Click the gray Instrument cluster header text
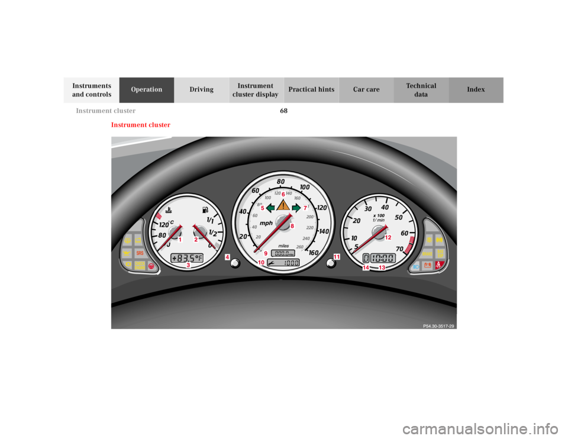This screenshot has height=439, width=568. pyautogui.click(x=105, y=111)
